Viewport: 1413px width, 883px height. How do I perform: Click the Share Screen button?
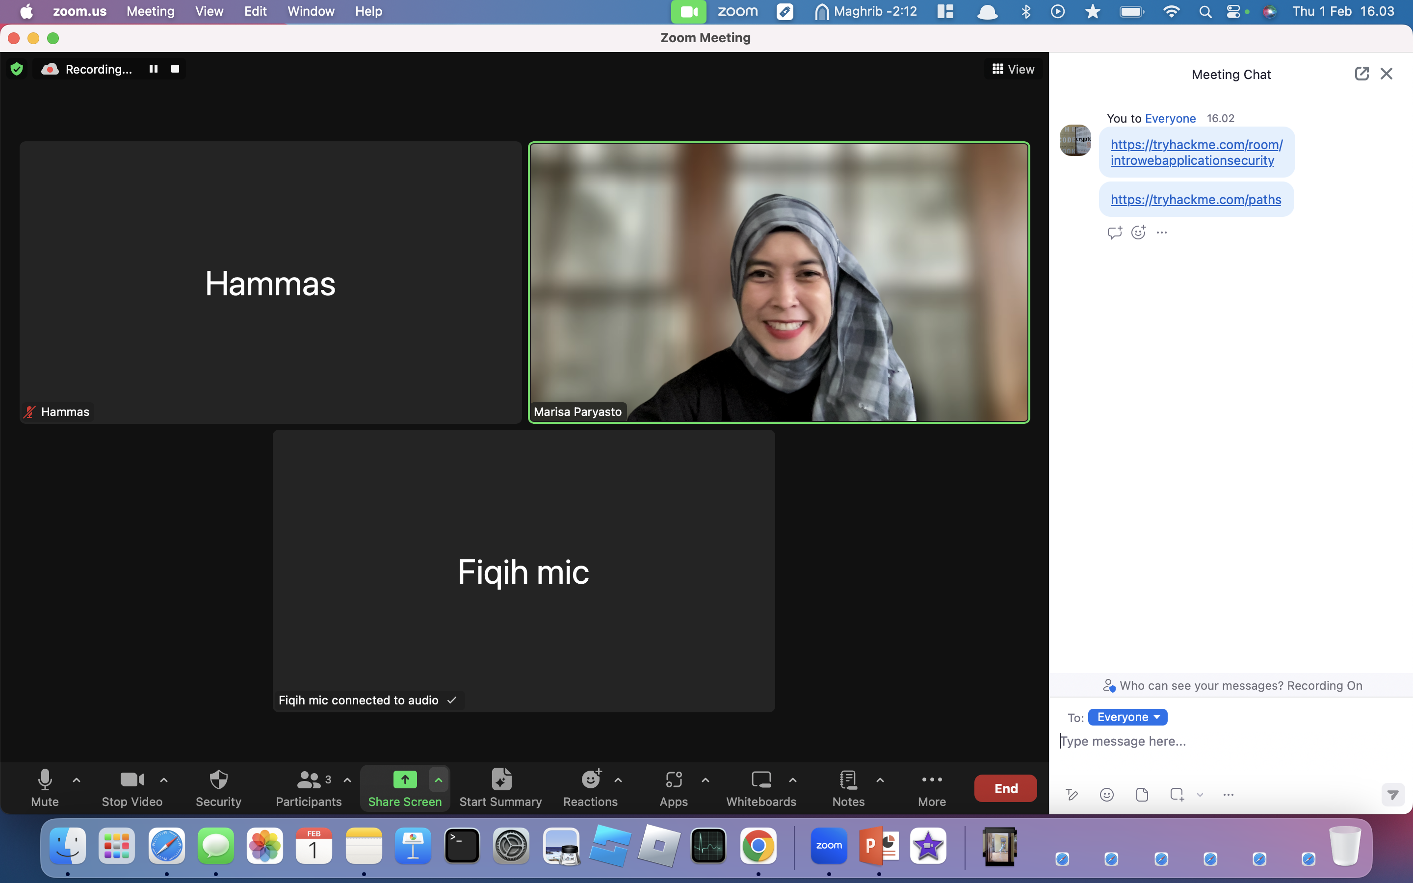(x=405, y=788)
